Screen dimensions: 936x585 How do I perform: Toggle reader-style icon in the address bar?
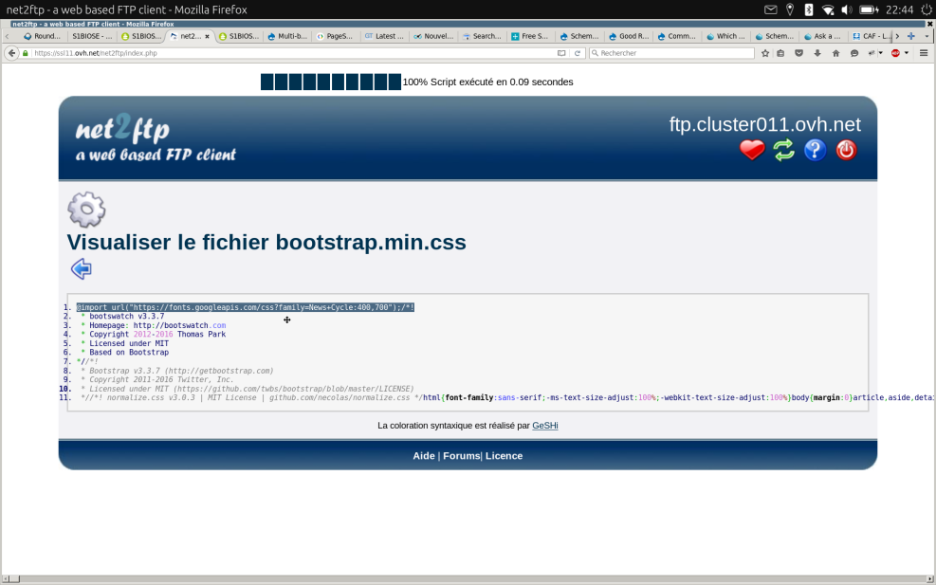pos(560,53)
